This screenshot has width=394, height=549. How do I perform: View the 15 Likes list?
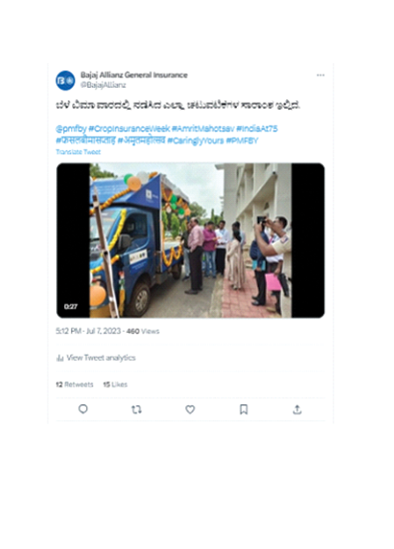click(115, 385)
